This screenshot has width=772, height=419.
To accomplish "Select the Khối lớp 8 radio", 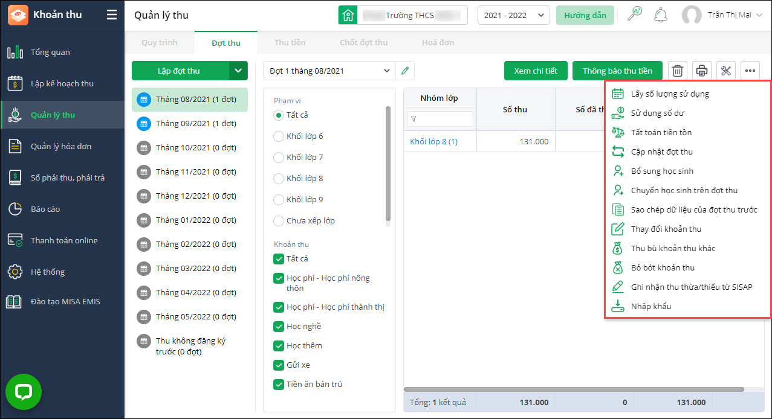I will click(x=279, y=179).
